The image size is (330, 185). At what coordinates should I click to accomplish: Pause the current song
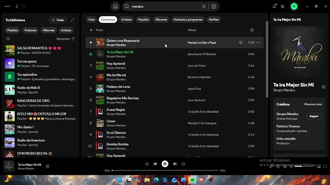pos(165,164)
